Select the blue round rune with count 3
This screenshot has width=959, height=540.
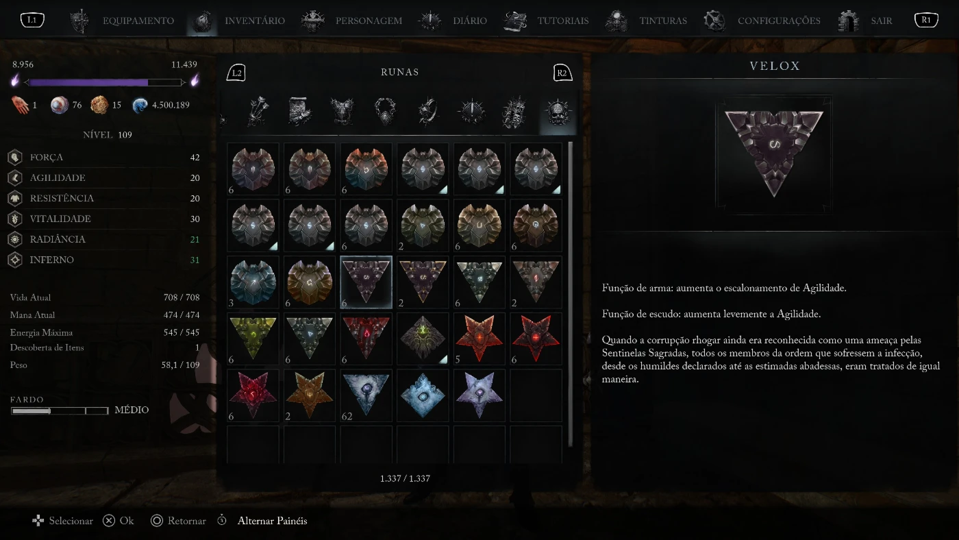(x=253, y=282)
